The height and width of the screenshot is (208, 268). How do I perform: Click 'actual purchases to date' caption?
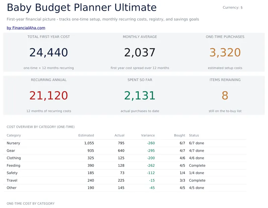click(x=140, y=111)
